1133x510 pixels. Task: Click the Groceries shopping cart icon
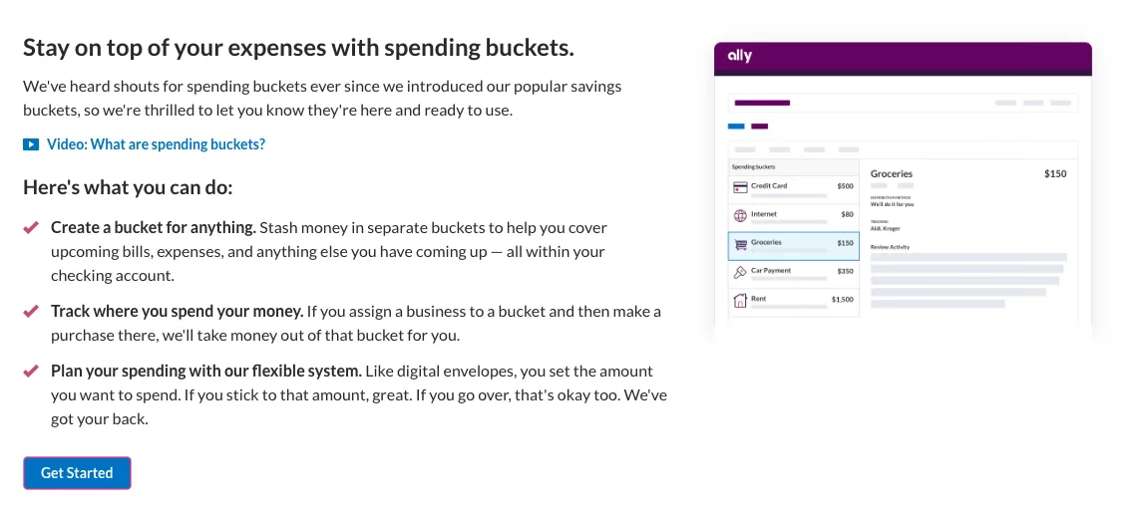tap(740, 244)
